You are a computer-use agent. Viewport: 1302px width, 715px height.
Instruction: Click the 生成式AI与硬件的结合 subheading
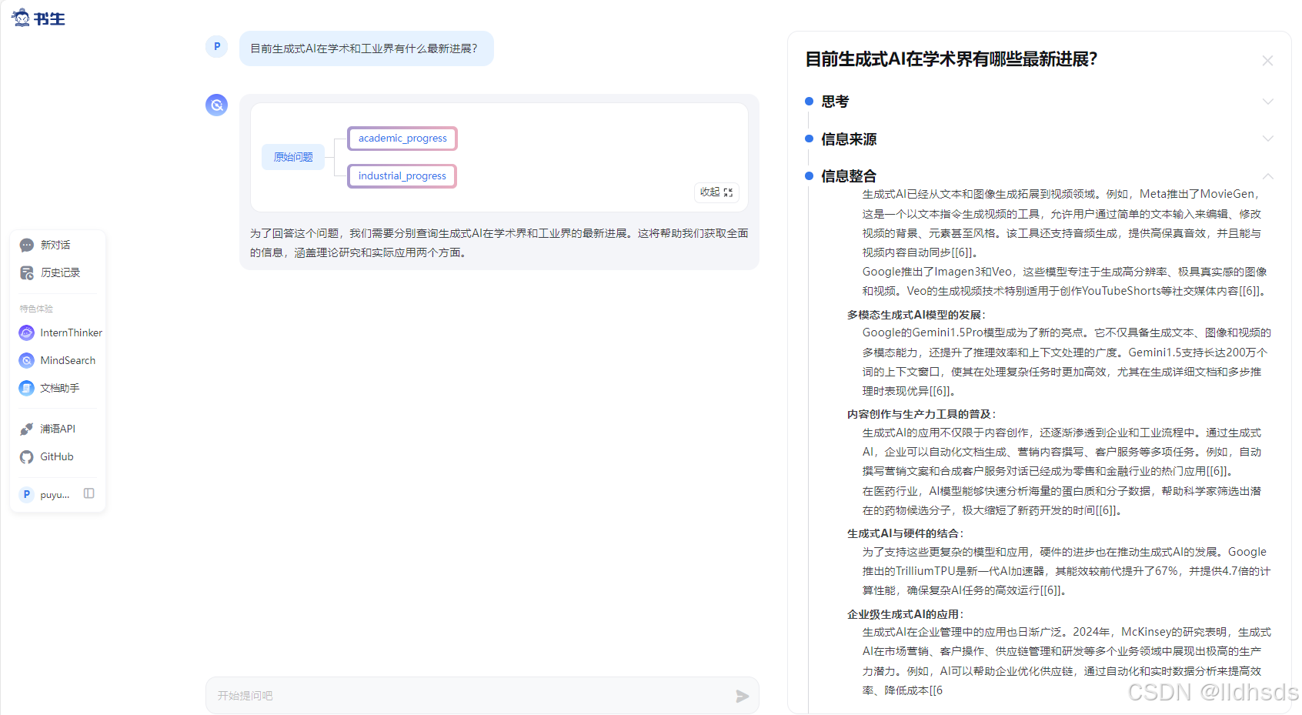[x=906, y=533]
